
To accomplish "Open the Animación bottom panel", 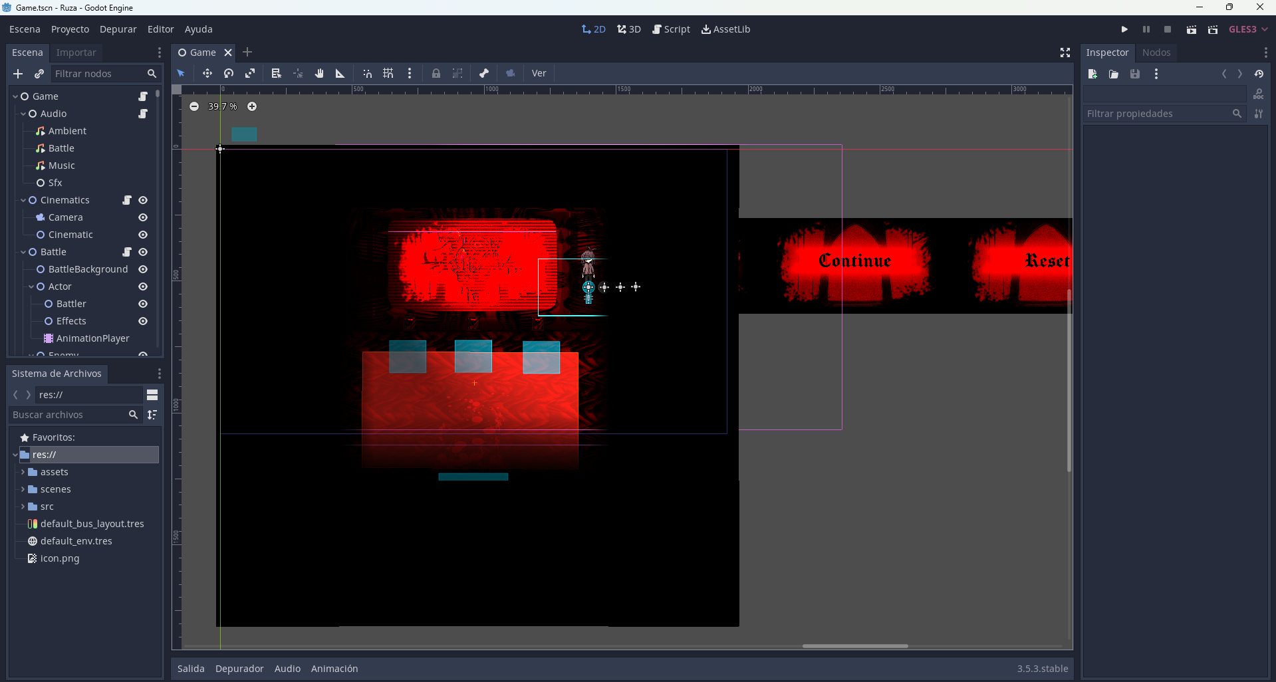I will [334, 669].
